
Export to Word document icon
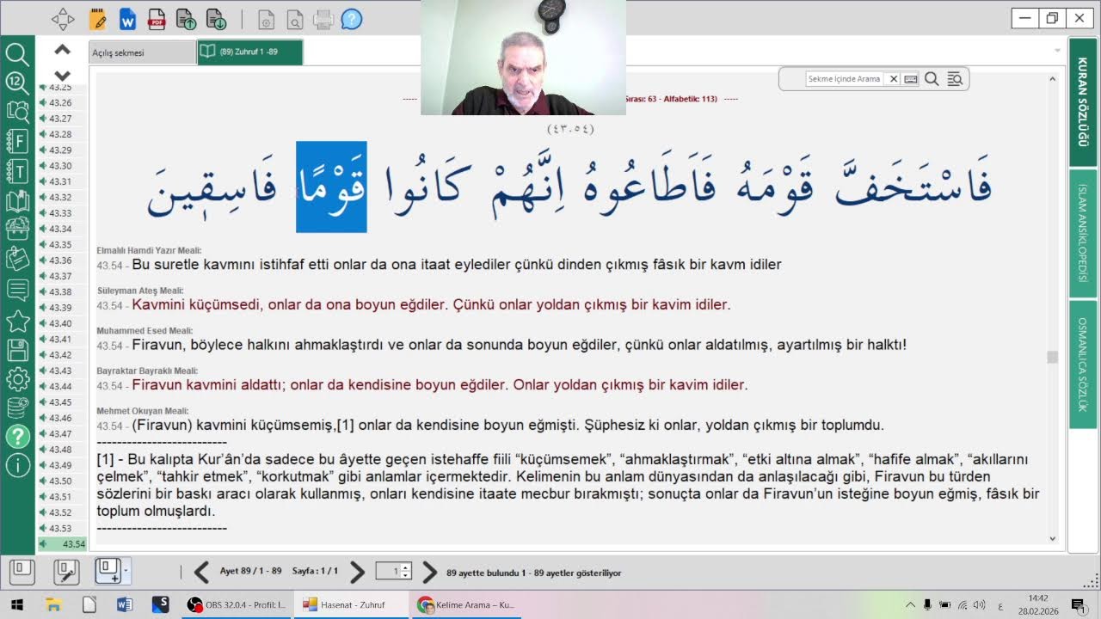pyautogui.click(x=127, y=19)
